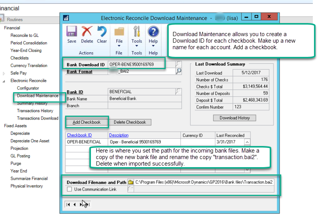Click the Bank Format input field
Viewport: 319px width, 219px height.
(x=142, y=71)
